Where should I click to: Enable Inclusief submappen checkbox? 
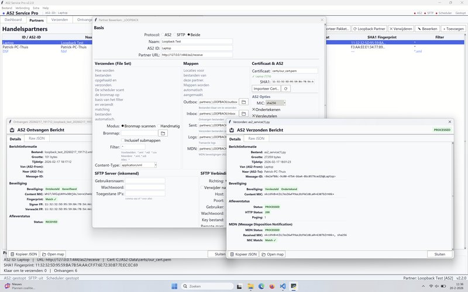(x=122, y=140)
